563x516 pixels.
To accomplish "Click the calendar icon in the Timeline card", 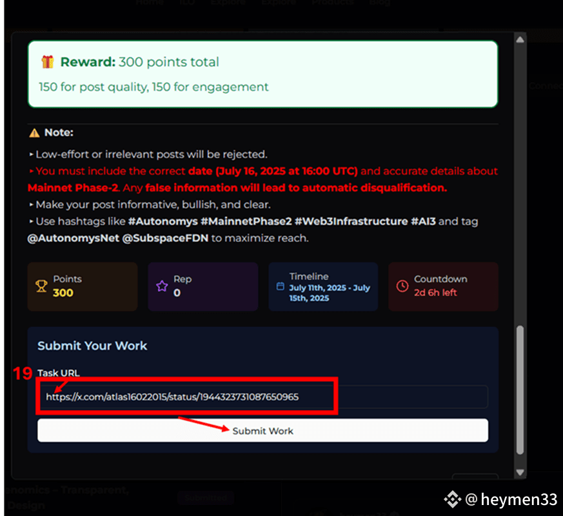I will 281,286.
